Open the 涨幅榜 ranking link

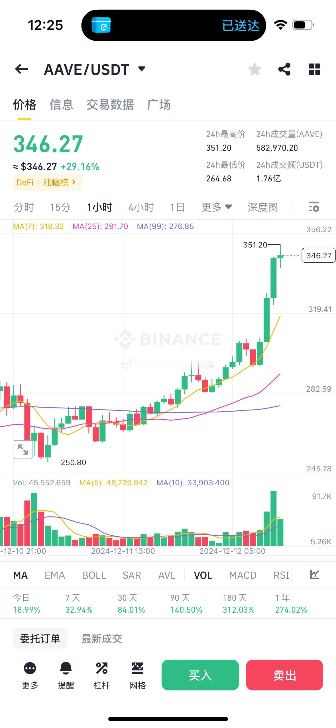pos(60,182)
